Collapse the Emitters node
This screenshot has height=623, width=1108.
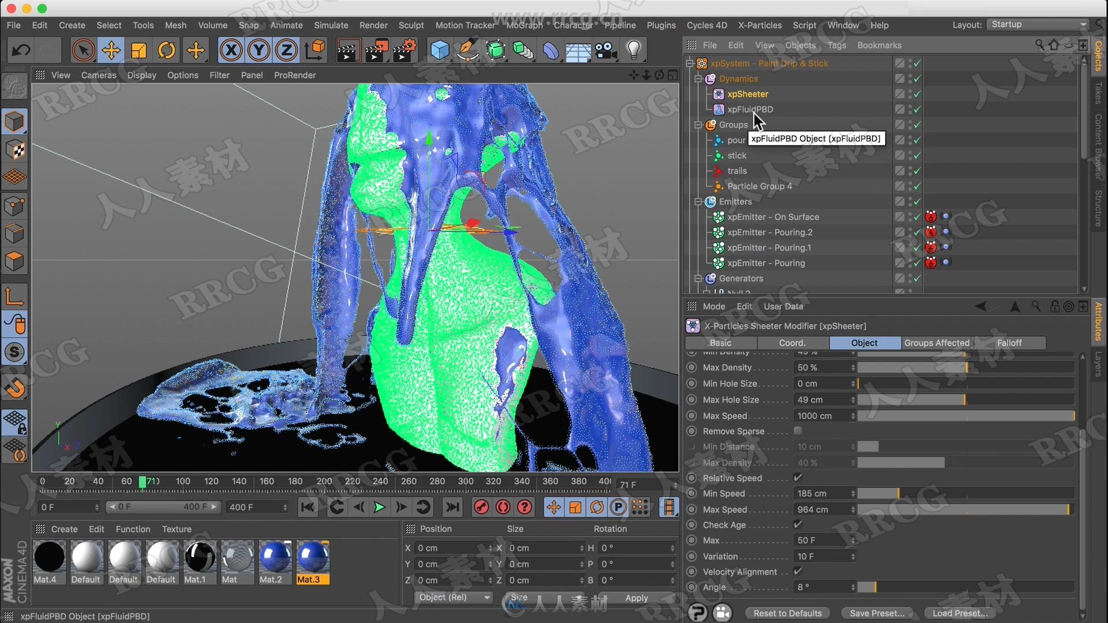point(698,201)
